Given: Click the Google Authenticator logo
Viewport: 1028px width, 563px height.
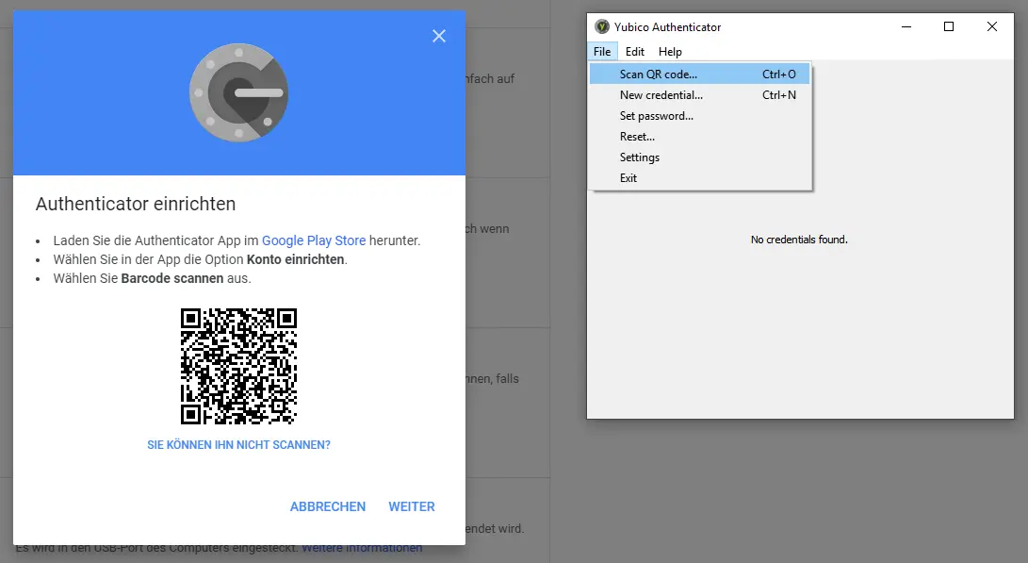Looking at the screenshot, I should point(238,92).
